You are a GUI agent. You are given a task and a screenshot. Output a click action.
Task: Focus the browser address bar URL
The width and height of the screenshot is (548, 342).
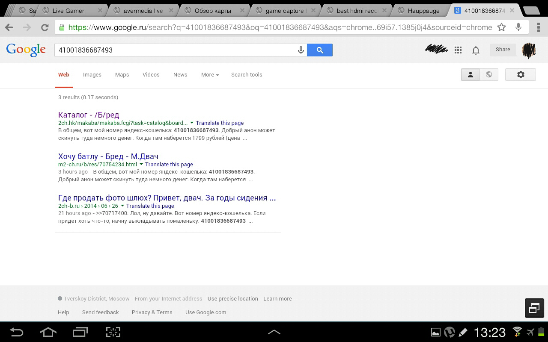tap(280, 27)
